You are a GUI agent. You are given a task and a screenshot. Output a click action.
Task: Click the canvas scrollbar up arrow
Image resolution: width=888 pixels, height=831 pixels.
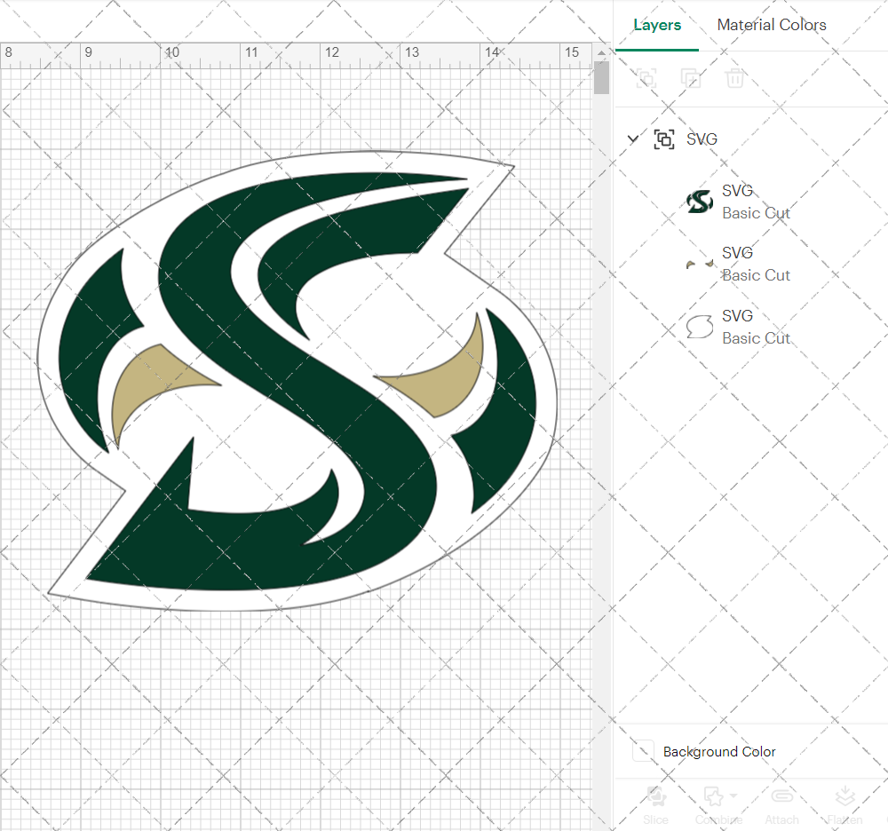coord(601,52)
